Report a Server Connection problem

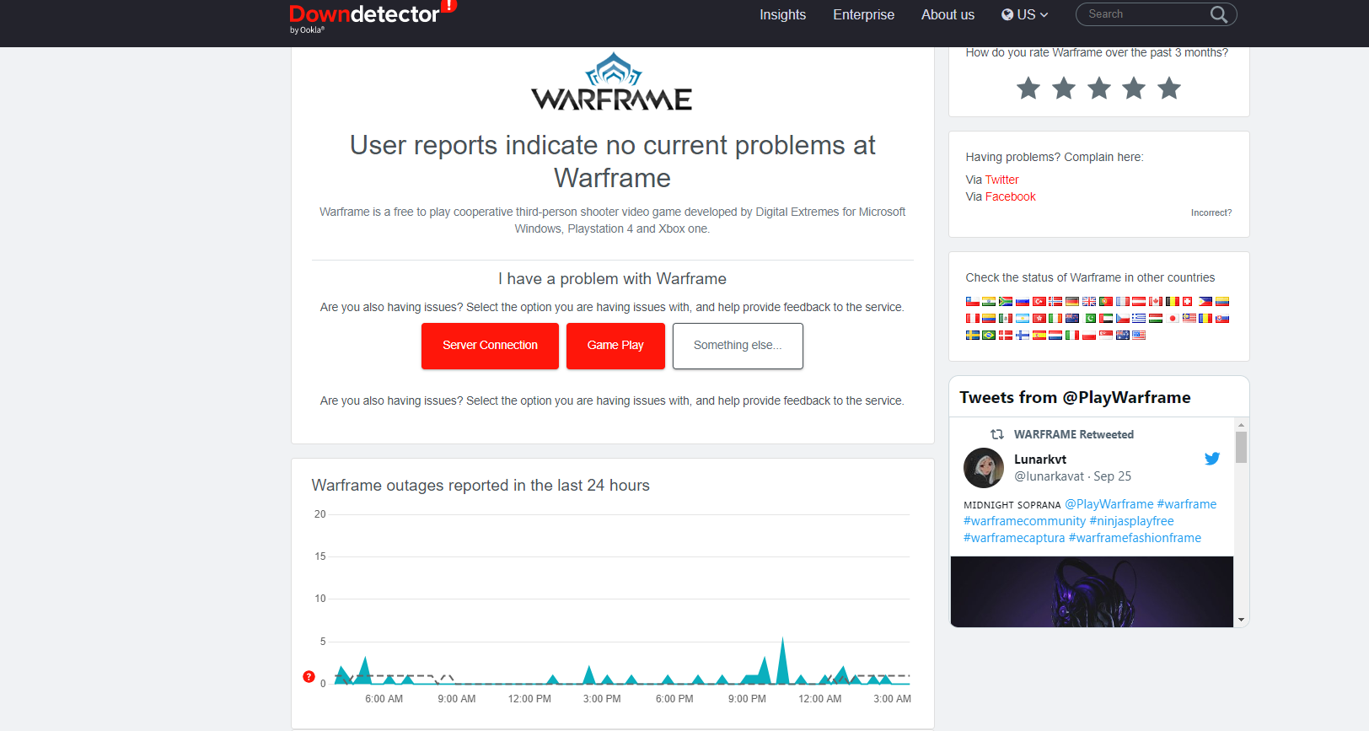[x=490, y=346]
